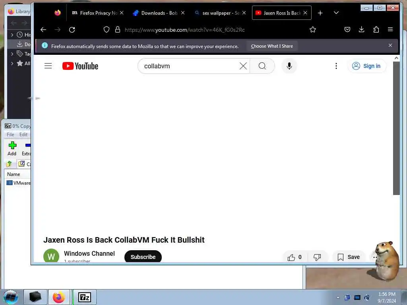Screen dimensions: 407x305
Task: Open Firefox downloads panel icon
Action: coord(362,29)
